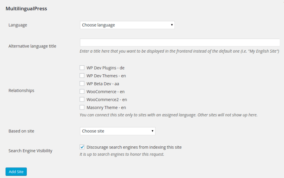Uncheck Discourage search engines checkbox

point(82,147)
